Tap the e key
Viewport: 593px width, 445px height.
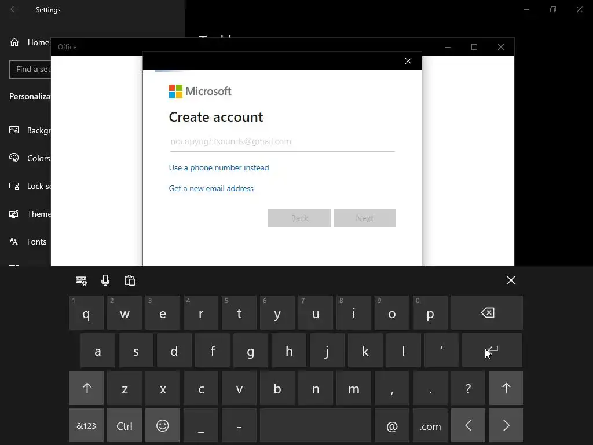[163, 312]
